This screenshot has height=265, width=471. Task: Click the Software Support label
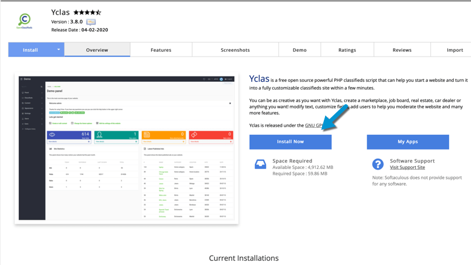412,161
